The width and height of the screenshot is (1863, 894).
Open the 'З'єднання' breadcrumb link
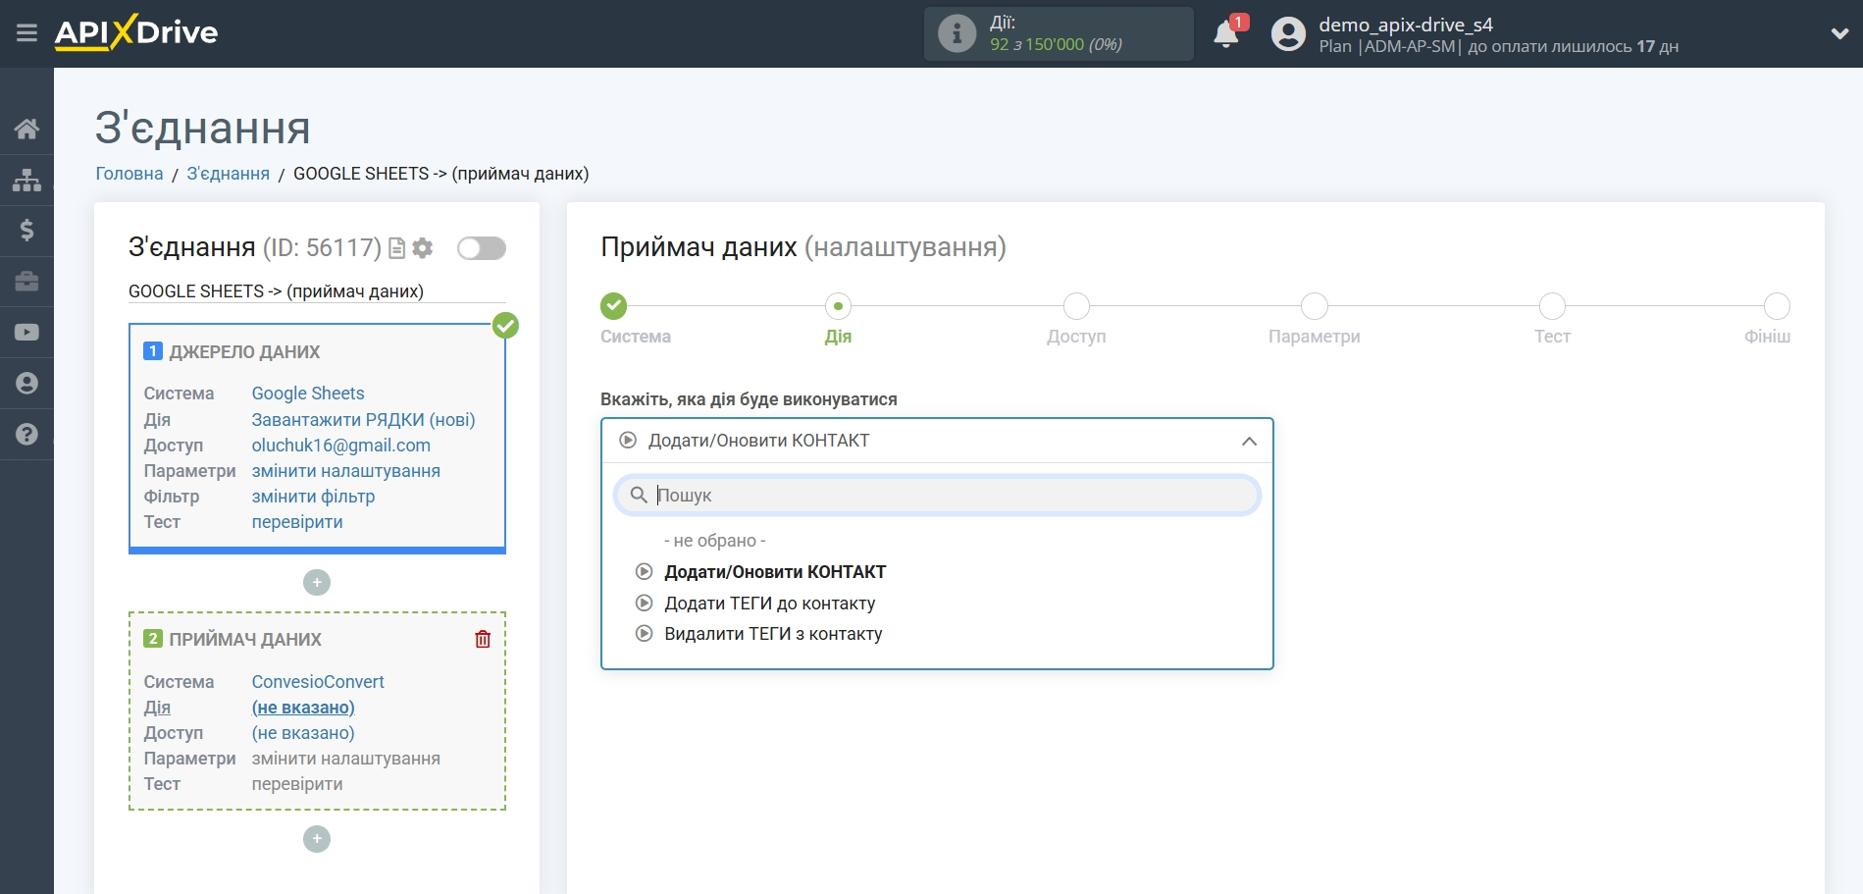(x=228, y=174)
